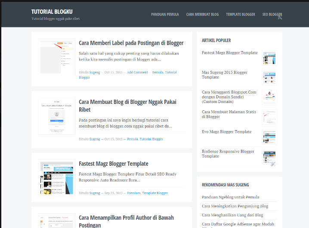Click sidebar thumbnail beside Cara Membuat Halaman Statis

click(x=269, y=117)
